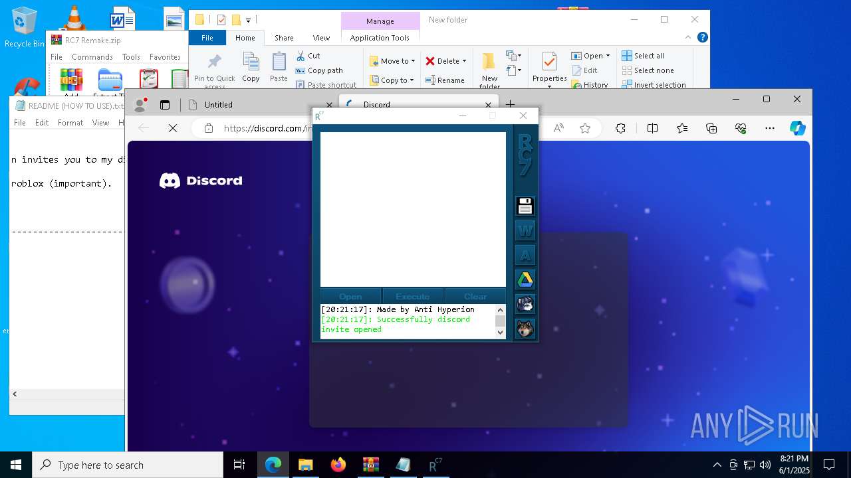Click the Clear button in RC7
The width and height of the screenshot is (851, 478).
(475, 296)
